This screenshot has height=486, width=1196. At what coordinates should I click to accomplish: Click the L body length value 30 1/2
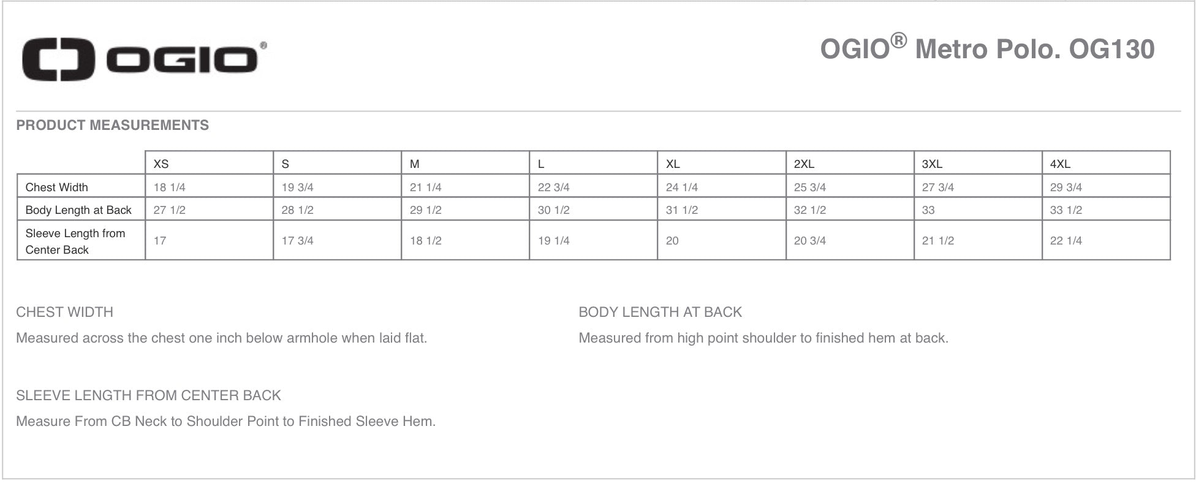pos(553,210)
